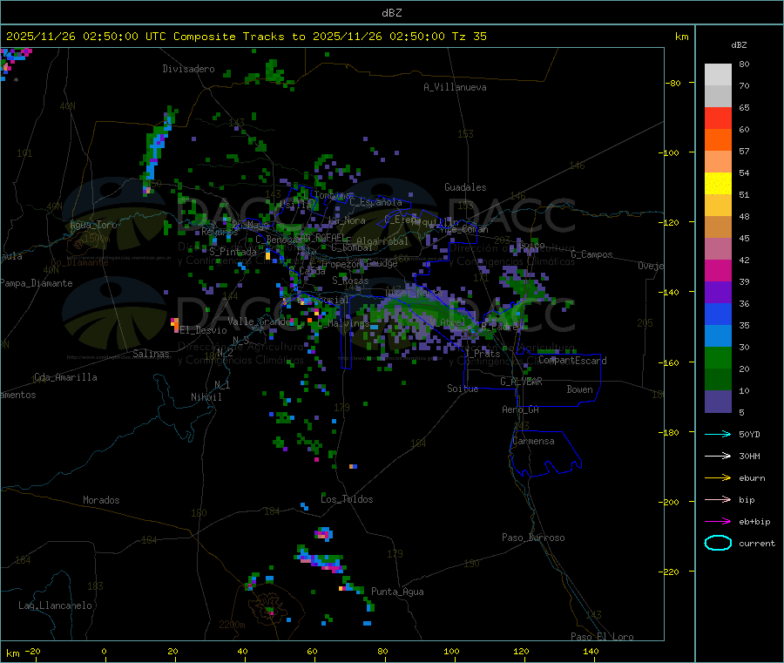Click the El_Desvio map label

click(x=204, y=330)
